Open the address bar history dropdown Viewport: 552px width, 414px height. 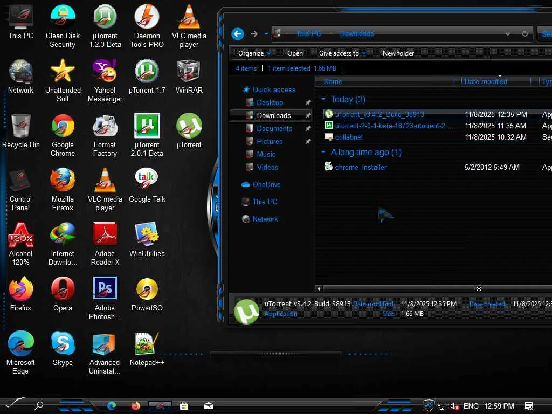pyautogui.click(x=508, y=34)
